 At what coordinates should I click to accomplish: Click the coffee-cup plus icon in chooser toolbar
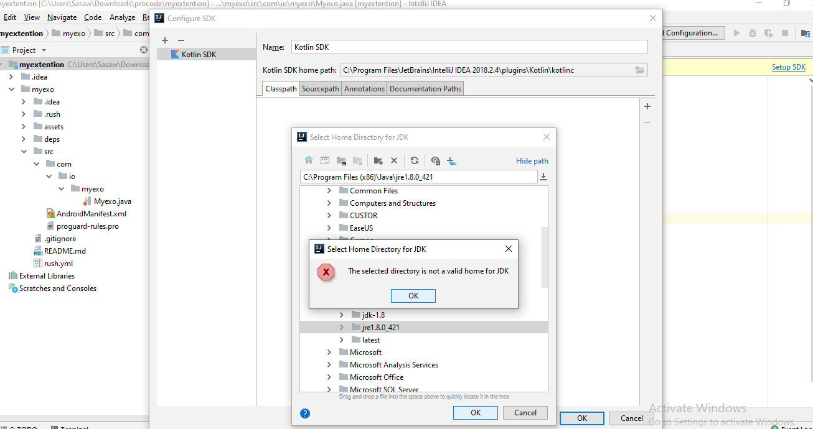click(x=452, y=160)
